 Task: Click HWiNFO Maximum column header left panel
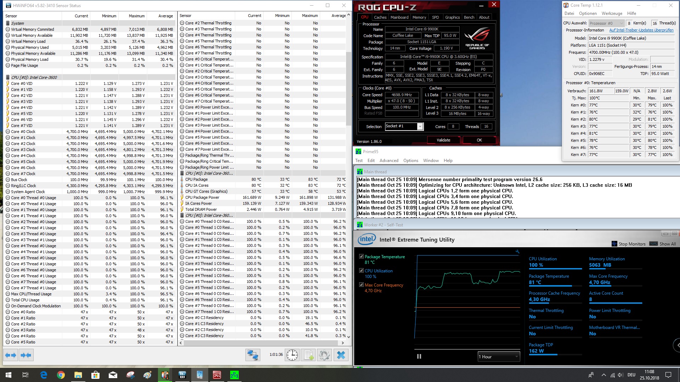pos(132,16)
